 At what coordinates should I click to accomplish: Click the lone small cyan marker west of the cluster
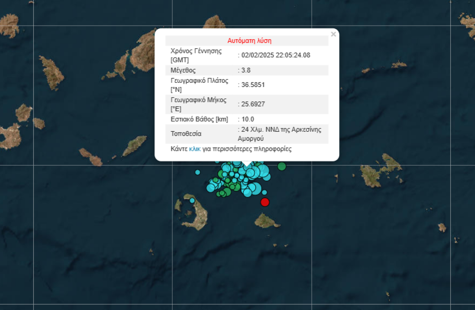[x=198, y=172]
